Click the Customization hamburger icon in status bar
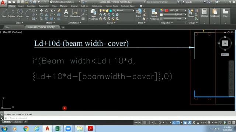 [x=233, y=122]
